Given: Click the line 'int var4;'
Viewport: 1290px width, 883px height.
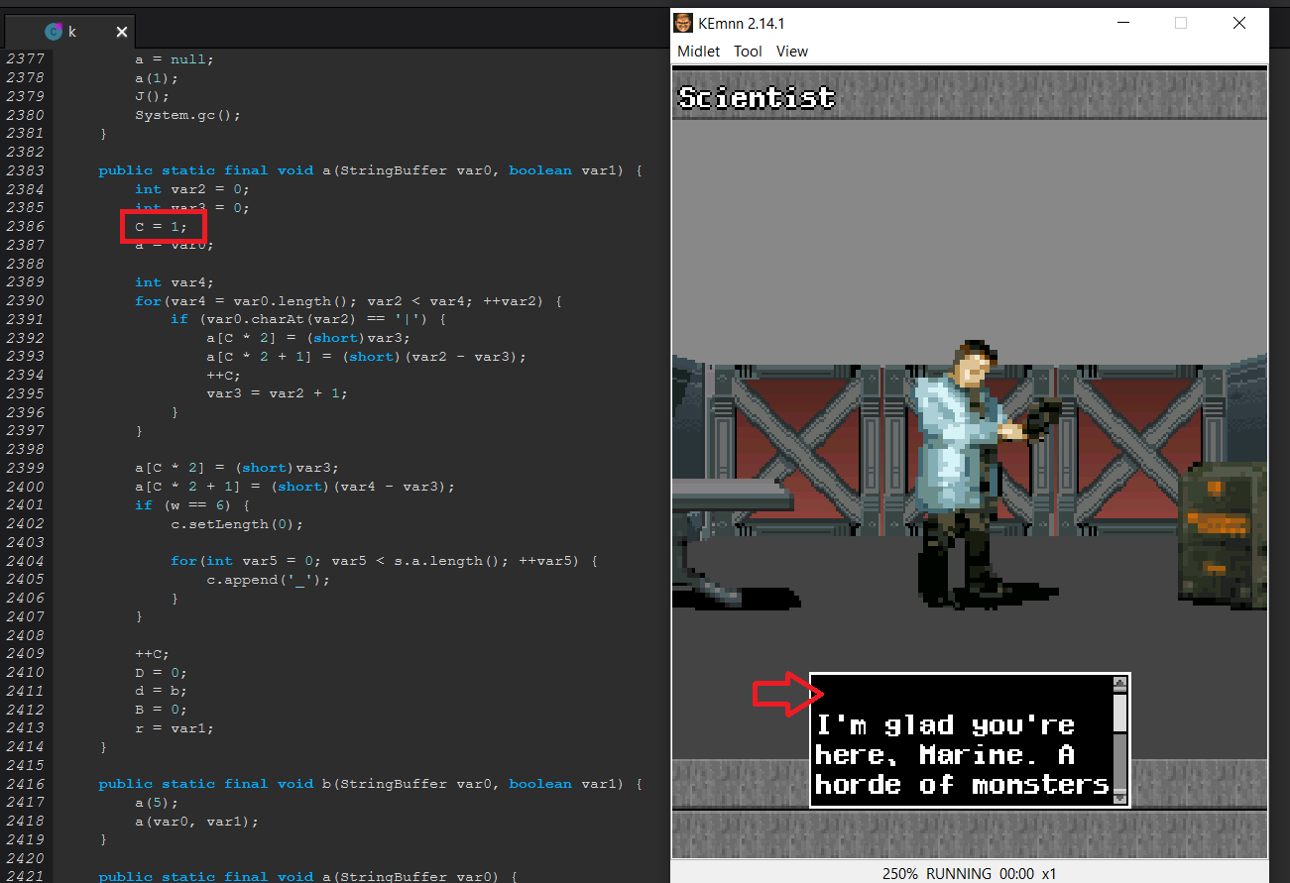Looking at the screenshot, I should pyautogui.click(x=175, y=282).
